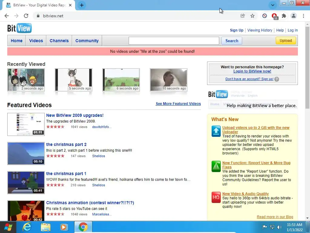
Task: Click the blue upload arrow icon in What's New
Action: pyautogui.click(x=216, y=131)
